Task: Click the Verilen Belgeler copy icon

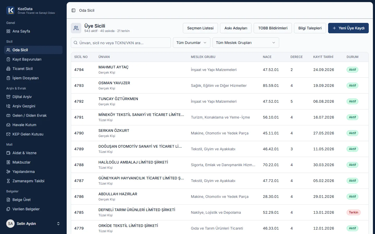Action: [8, 209]
